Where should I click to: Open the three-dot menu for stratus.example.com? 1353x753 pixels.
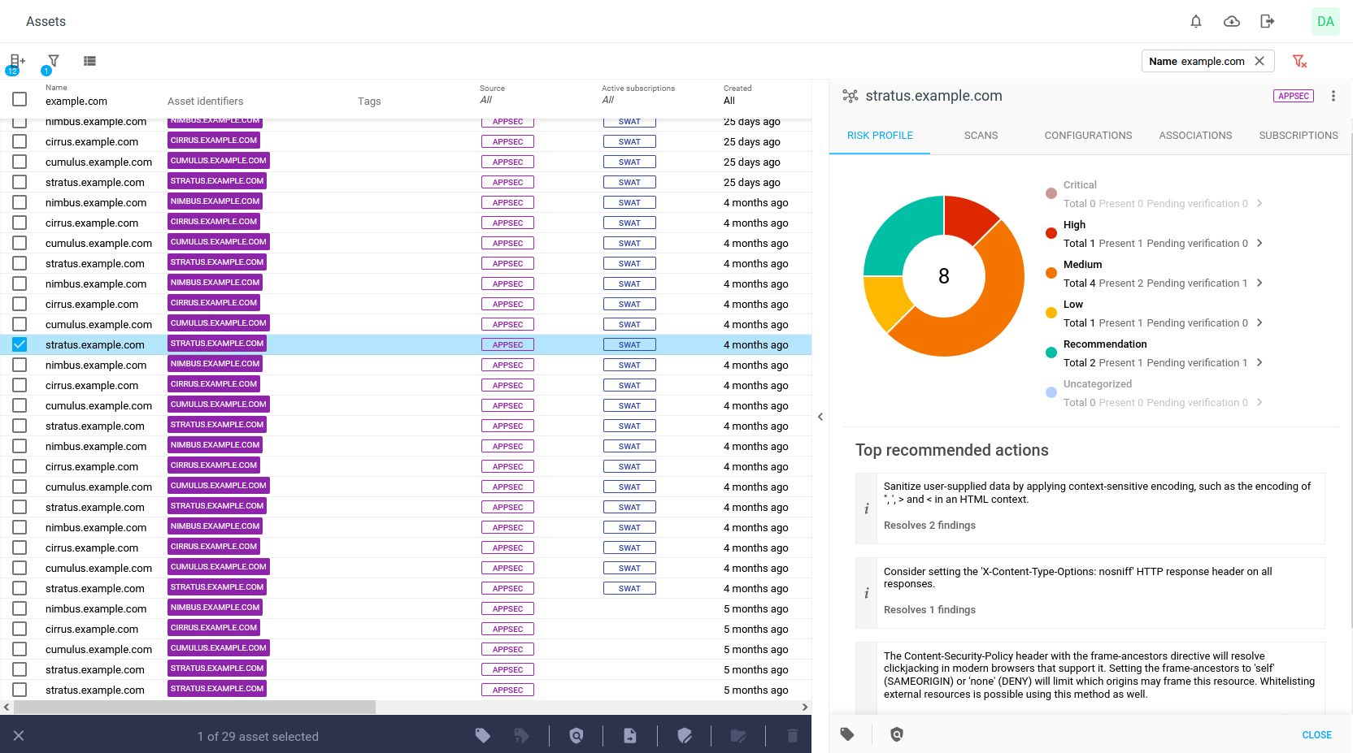1333,96
